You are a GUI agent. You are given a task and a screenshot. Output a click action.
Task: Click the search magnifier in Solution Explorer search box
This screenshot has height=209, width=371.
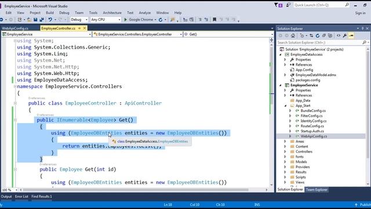[364, 42]
